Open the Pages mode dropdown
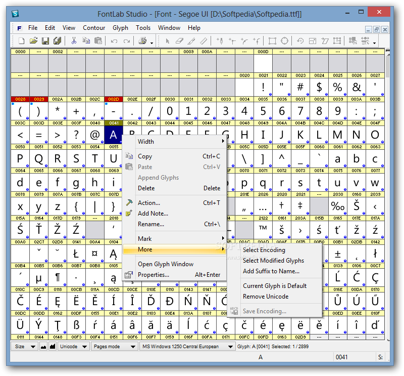 pos(115,347)
